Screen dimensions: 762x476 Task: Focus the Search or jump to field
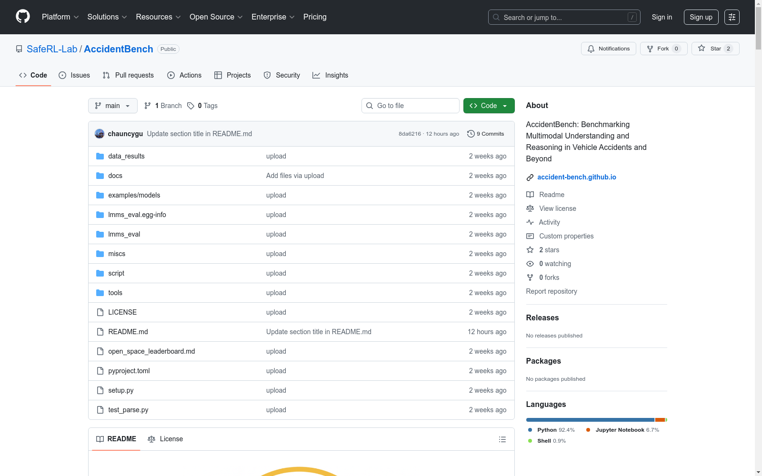564,17
